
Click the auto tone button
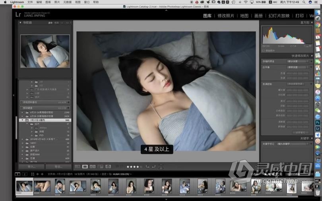pos(296,84)
